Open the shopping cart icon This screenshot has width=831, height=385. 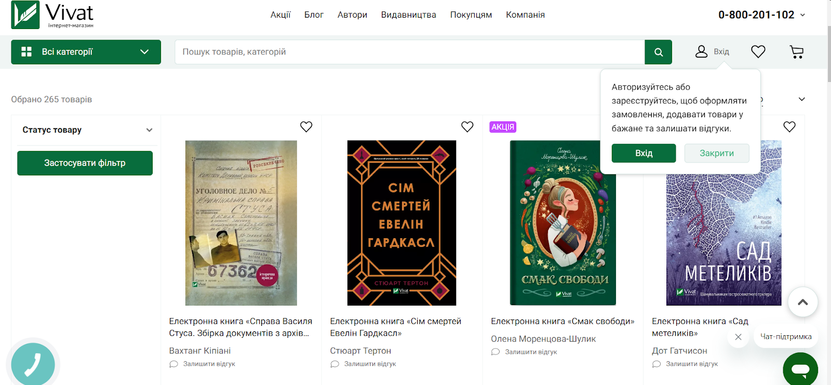(797, 52)
